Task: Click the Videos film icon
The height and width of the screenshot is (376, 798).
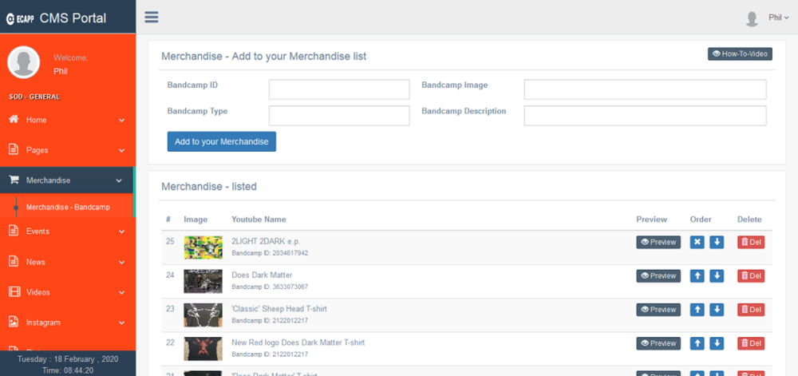Action: (x=14, y=292)
